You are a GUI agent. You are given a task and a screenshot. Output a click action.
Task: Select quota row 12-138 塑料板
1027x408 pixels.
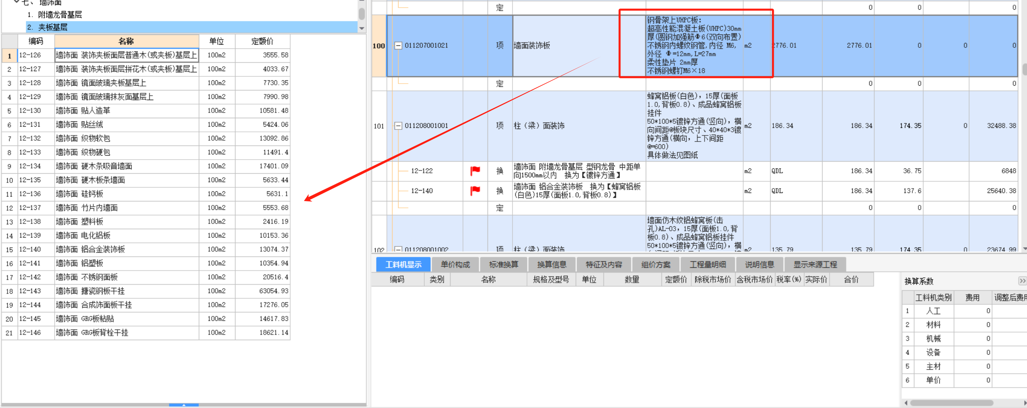pos(146,221)
